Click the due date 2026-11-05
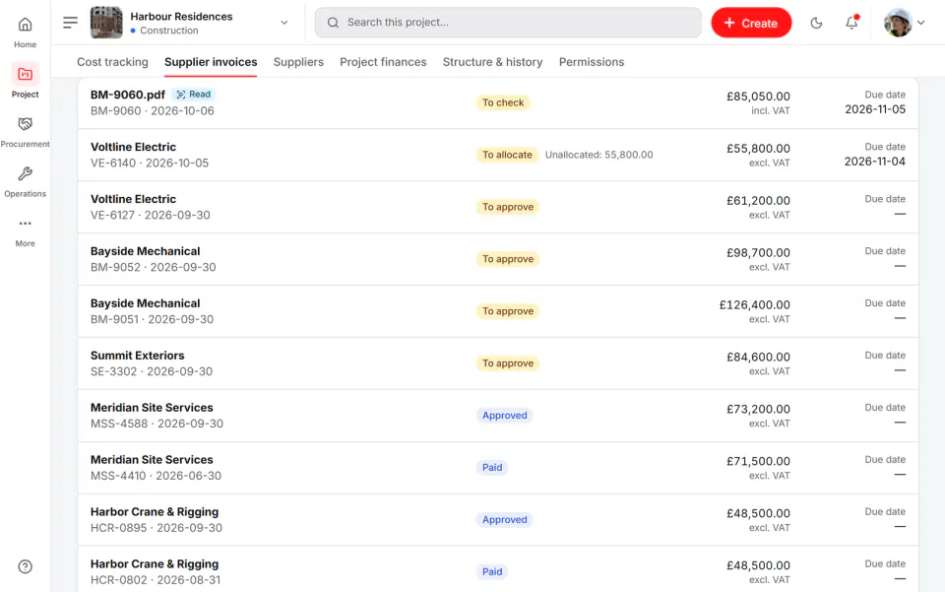The width and height of the screenshot is (945, 592). 875,109
